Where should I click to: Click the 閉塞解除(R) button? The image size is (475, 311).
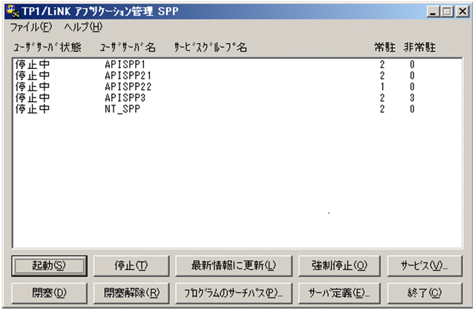tap(131, 293)
